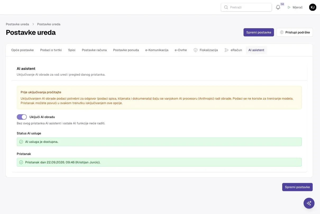Click the AI asistent section heading

click(26, 69)
